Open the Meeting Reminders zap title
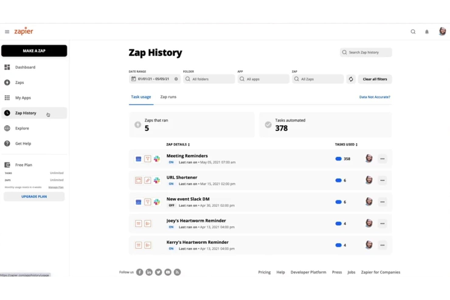Screen dimensions: 450x300 (187, 156)
